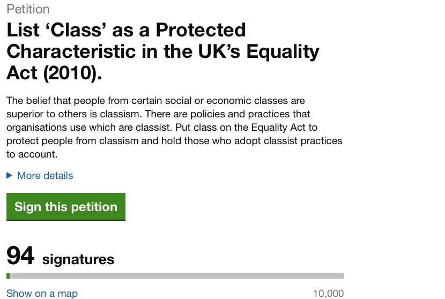This screenshot has width=445, height=299.
Task: Click the grey unfilled signature progress bar
Action: pos(177,276)
